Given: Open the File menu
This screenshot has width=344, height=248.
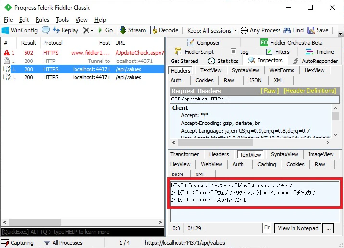Looking at the screenshot, I should 8,20.
